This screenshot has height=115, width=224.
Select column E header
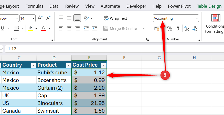coord(89,58)
